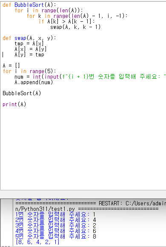The width and height of the screenshot is (166, 247).
Task: Click shell prompt line '4번 숫자를 입력해 주세요: 6'
Action: [x=55, y=231]
